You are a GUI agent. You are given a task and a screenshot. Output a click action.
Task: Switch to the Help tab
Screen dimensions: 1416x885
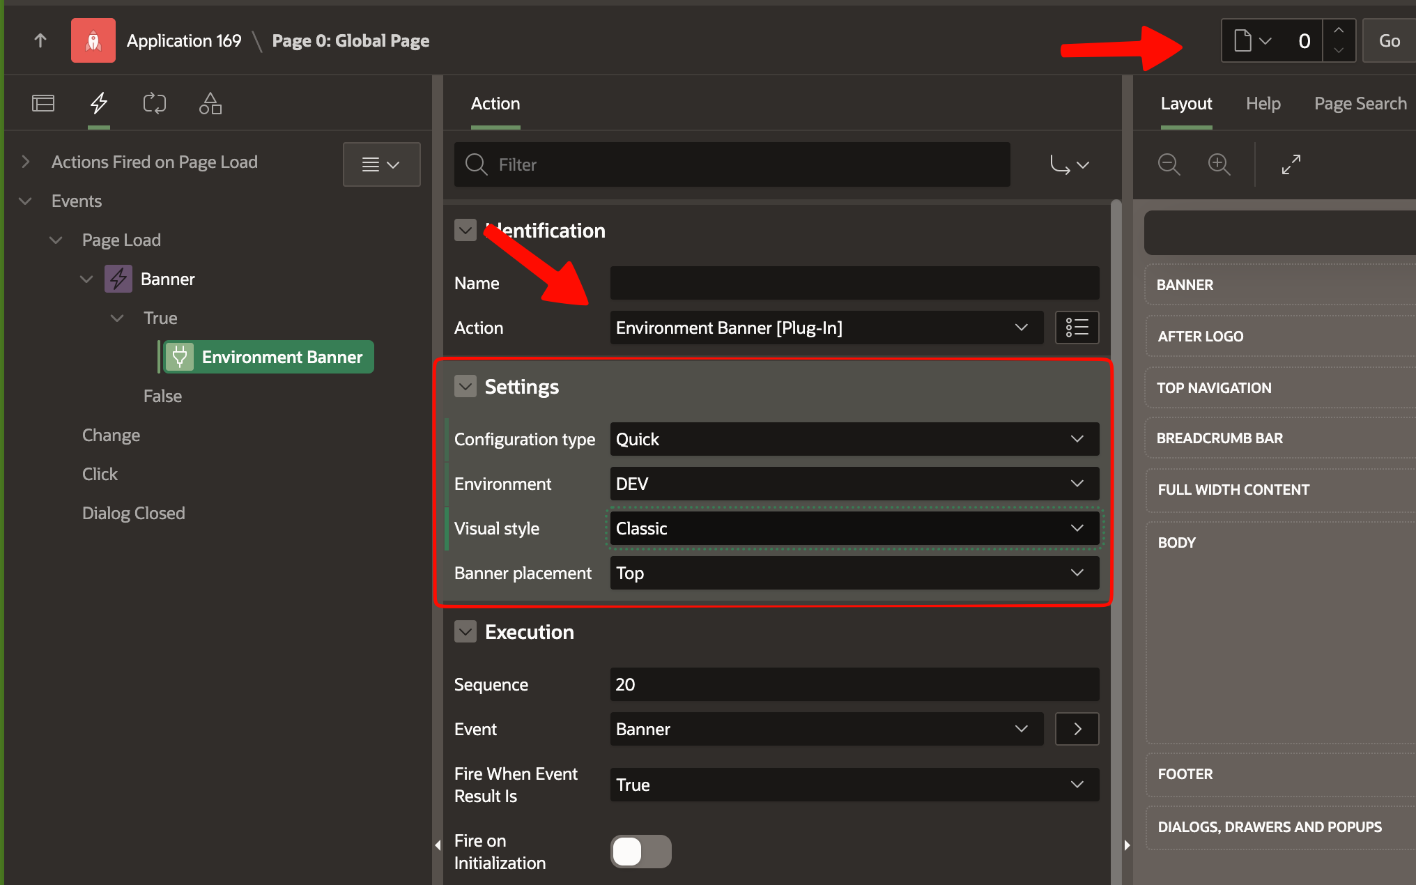pos(1263,102)
